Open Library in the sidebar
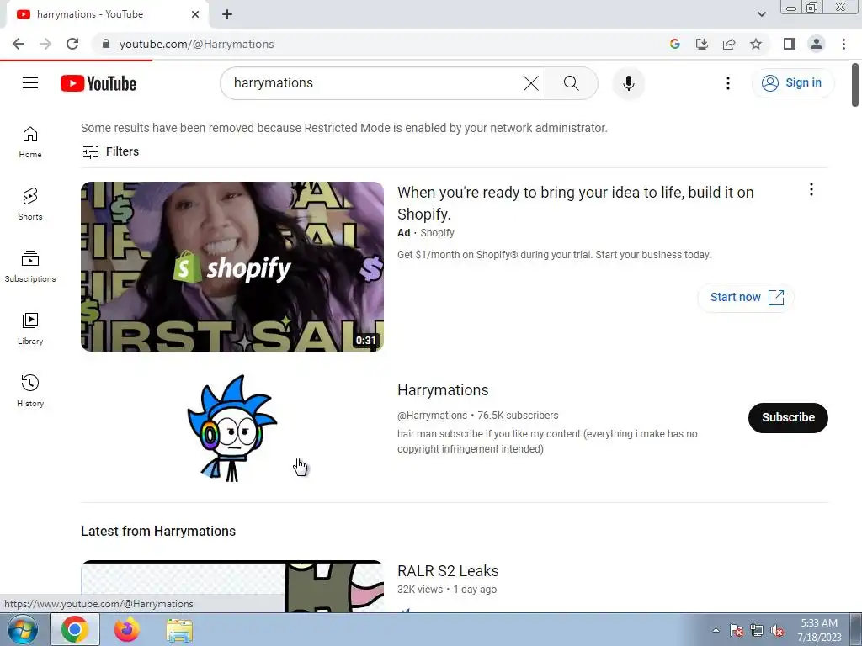 pyautogui.click(x=30, y=329)
